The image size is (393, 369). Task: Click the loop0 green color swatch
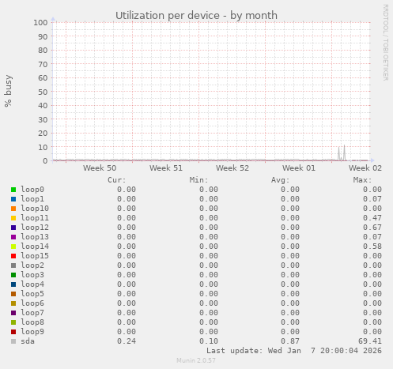[x=13, y=190]
